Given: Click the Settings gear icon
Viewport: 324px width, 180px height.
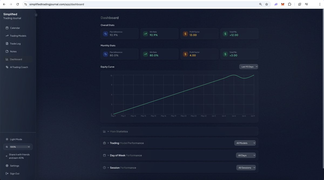Looking at the screenshot, I should pyautogui.click(x=7, y=166).
